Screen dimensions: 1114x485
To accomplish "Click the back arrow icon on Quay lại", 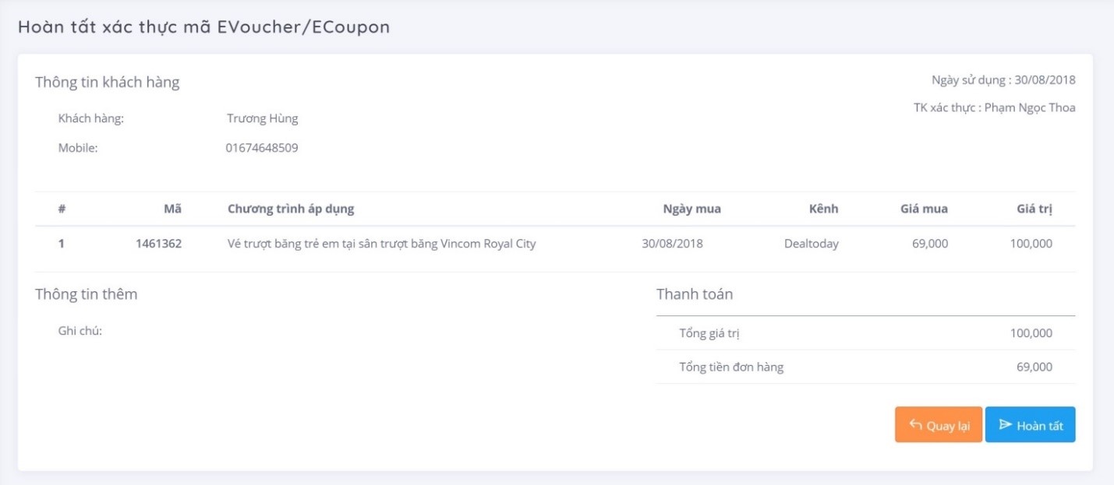I will [x=916, y=425].
